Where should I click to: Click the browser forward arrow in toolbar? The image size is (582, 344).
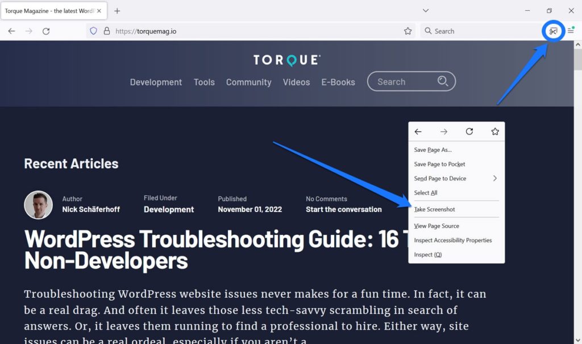click(x=28, y=31)
